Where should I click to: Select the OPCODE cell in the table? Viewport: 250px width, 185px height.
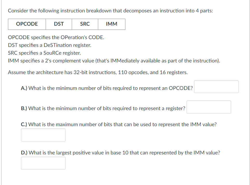pyautogui.click(x=27, y=24)
